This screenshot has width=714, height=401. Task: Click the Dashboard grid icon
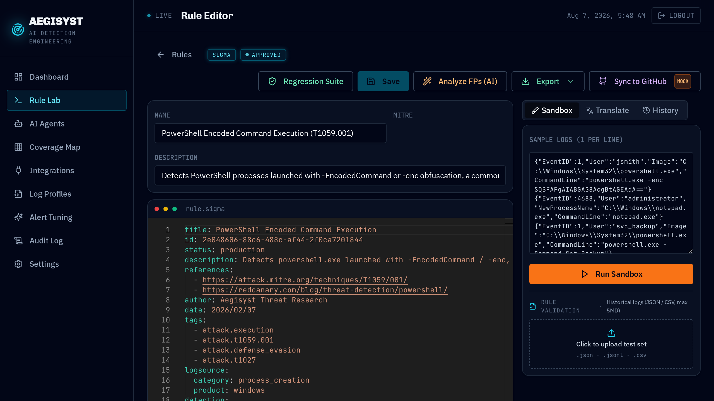18,77
